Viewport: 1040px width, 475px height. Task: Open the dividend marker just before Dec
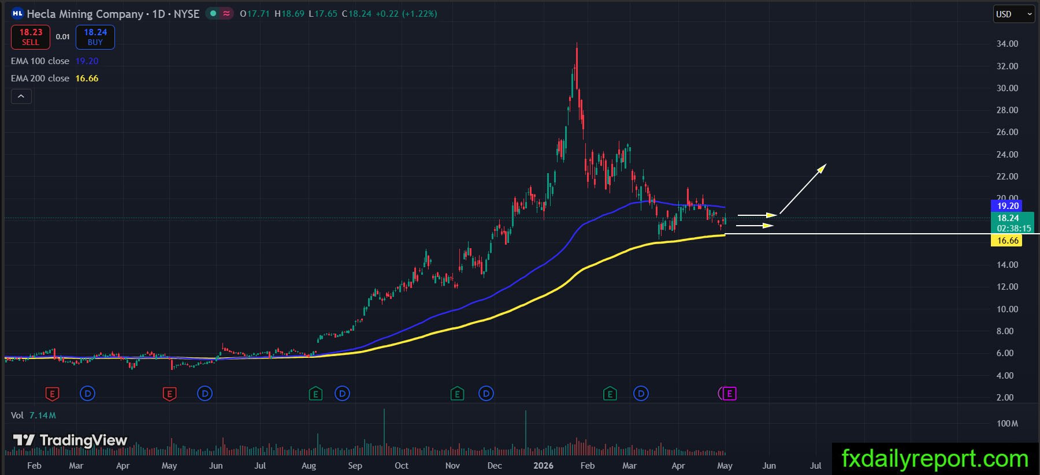(x=486, y=394)
